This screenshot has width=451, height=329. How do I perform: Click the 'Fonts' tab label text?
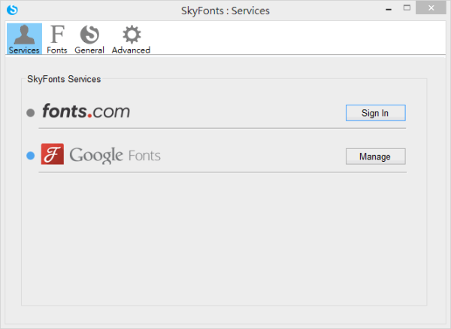pyautogui.click(x=57, y=50)
